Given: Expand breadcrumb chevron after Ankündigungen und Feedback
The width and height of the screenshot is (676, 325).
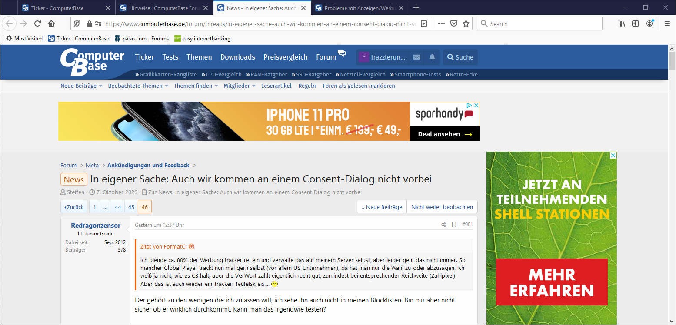Looking at the screenshot, I should (x=194, y=166).
